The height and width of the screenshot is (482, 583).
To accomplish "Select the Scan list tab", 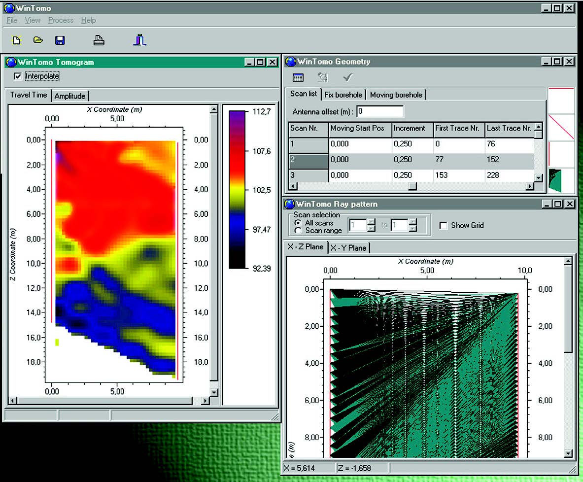I will pos(304,94).
